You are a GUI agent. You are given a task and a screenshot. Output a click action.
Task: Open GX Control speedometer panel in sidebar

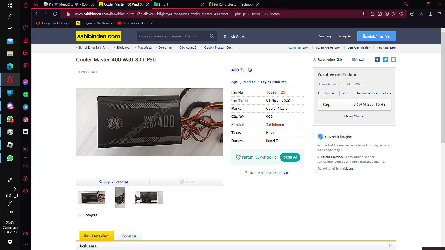26,27
